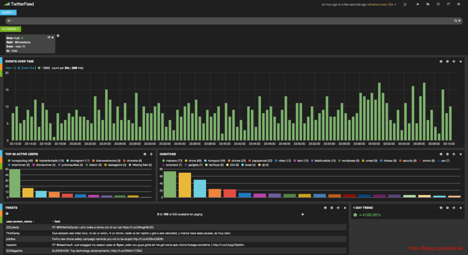This screenshot has height=255, width=468.
Task: Sort by user.screen_name column
Action: (x=20, y=222)
